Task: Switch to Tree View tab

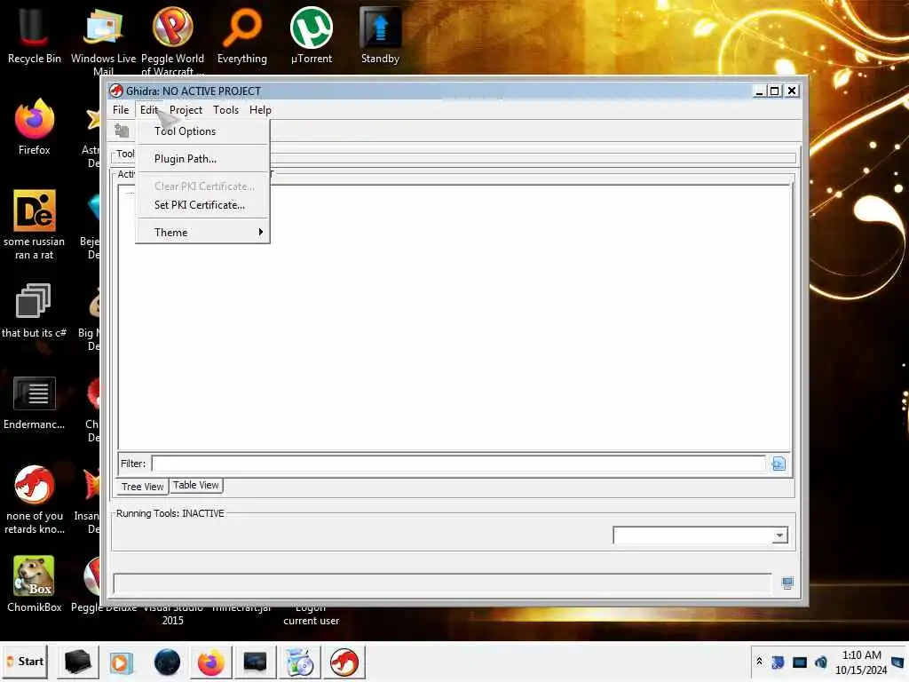Action: point(142,487)
